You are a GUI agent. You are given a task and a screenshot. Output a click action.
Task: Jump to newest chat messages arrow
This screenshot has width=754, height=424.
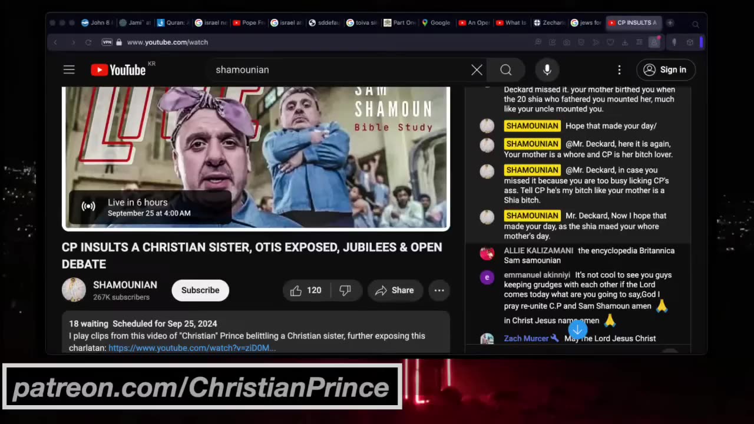click(578, 329)
